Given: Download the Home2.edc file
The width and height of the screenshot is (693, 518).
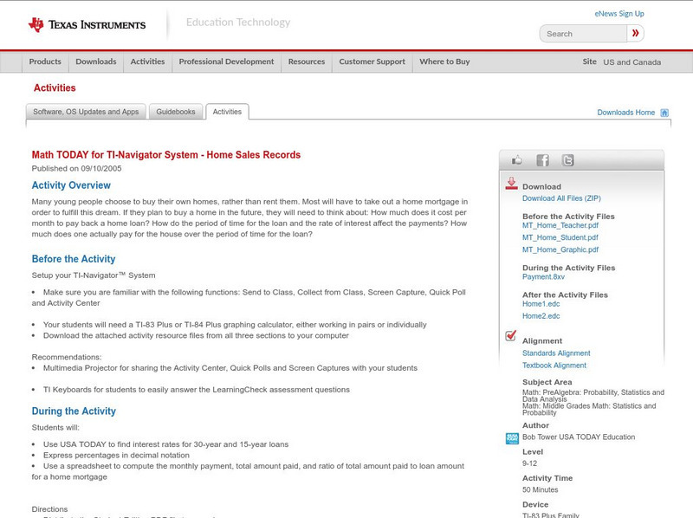Looking at the screenshot, I should tap(541, 316).
